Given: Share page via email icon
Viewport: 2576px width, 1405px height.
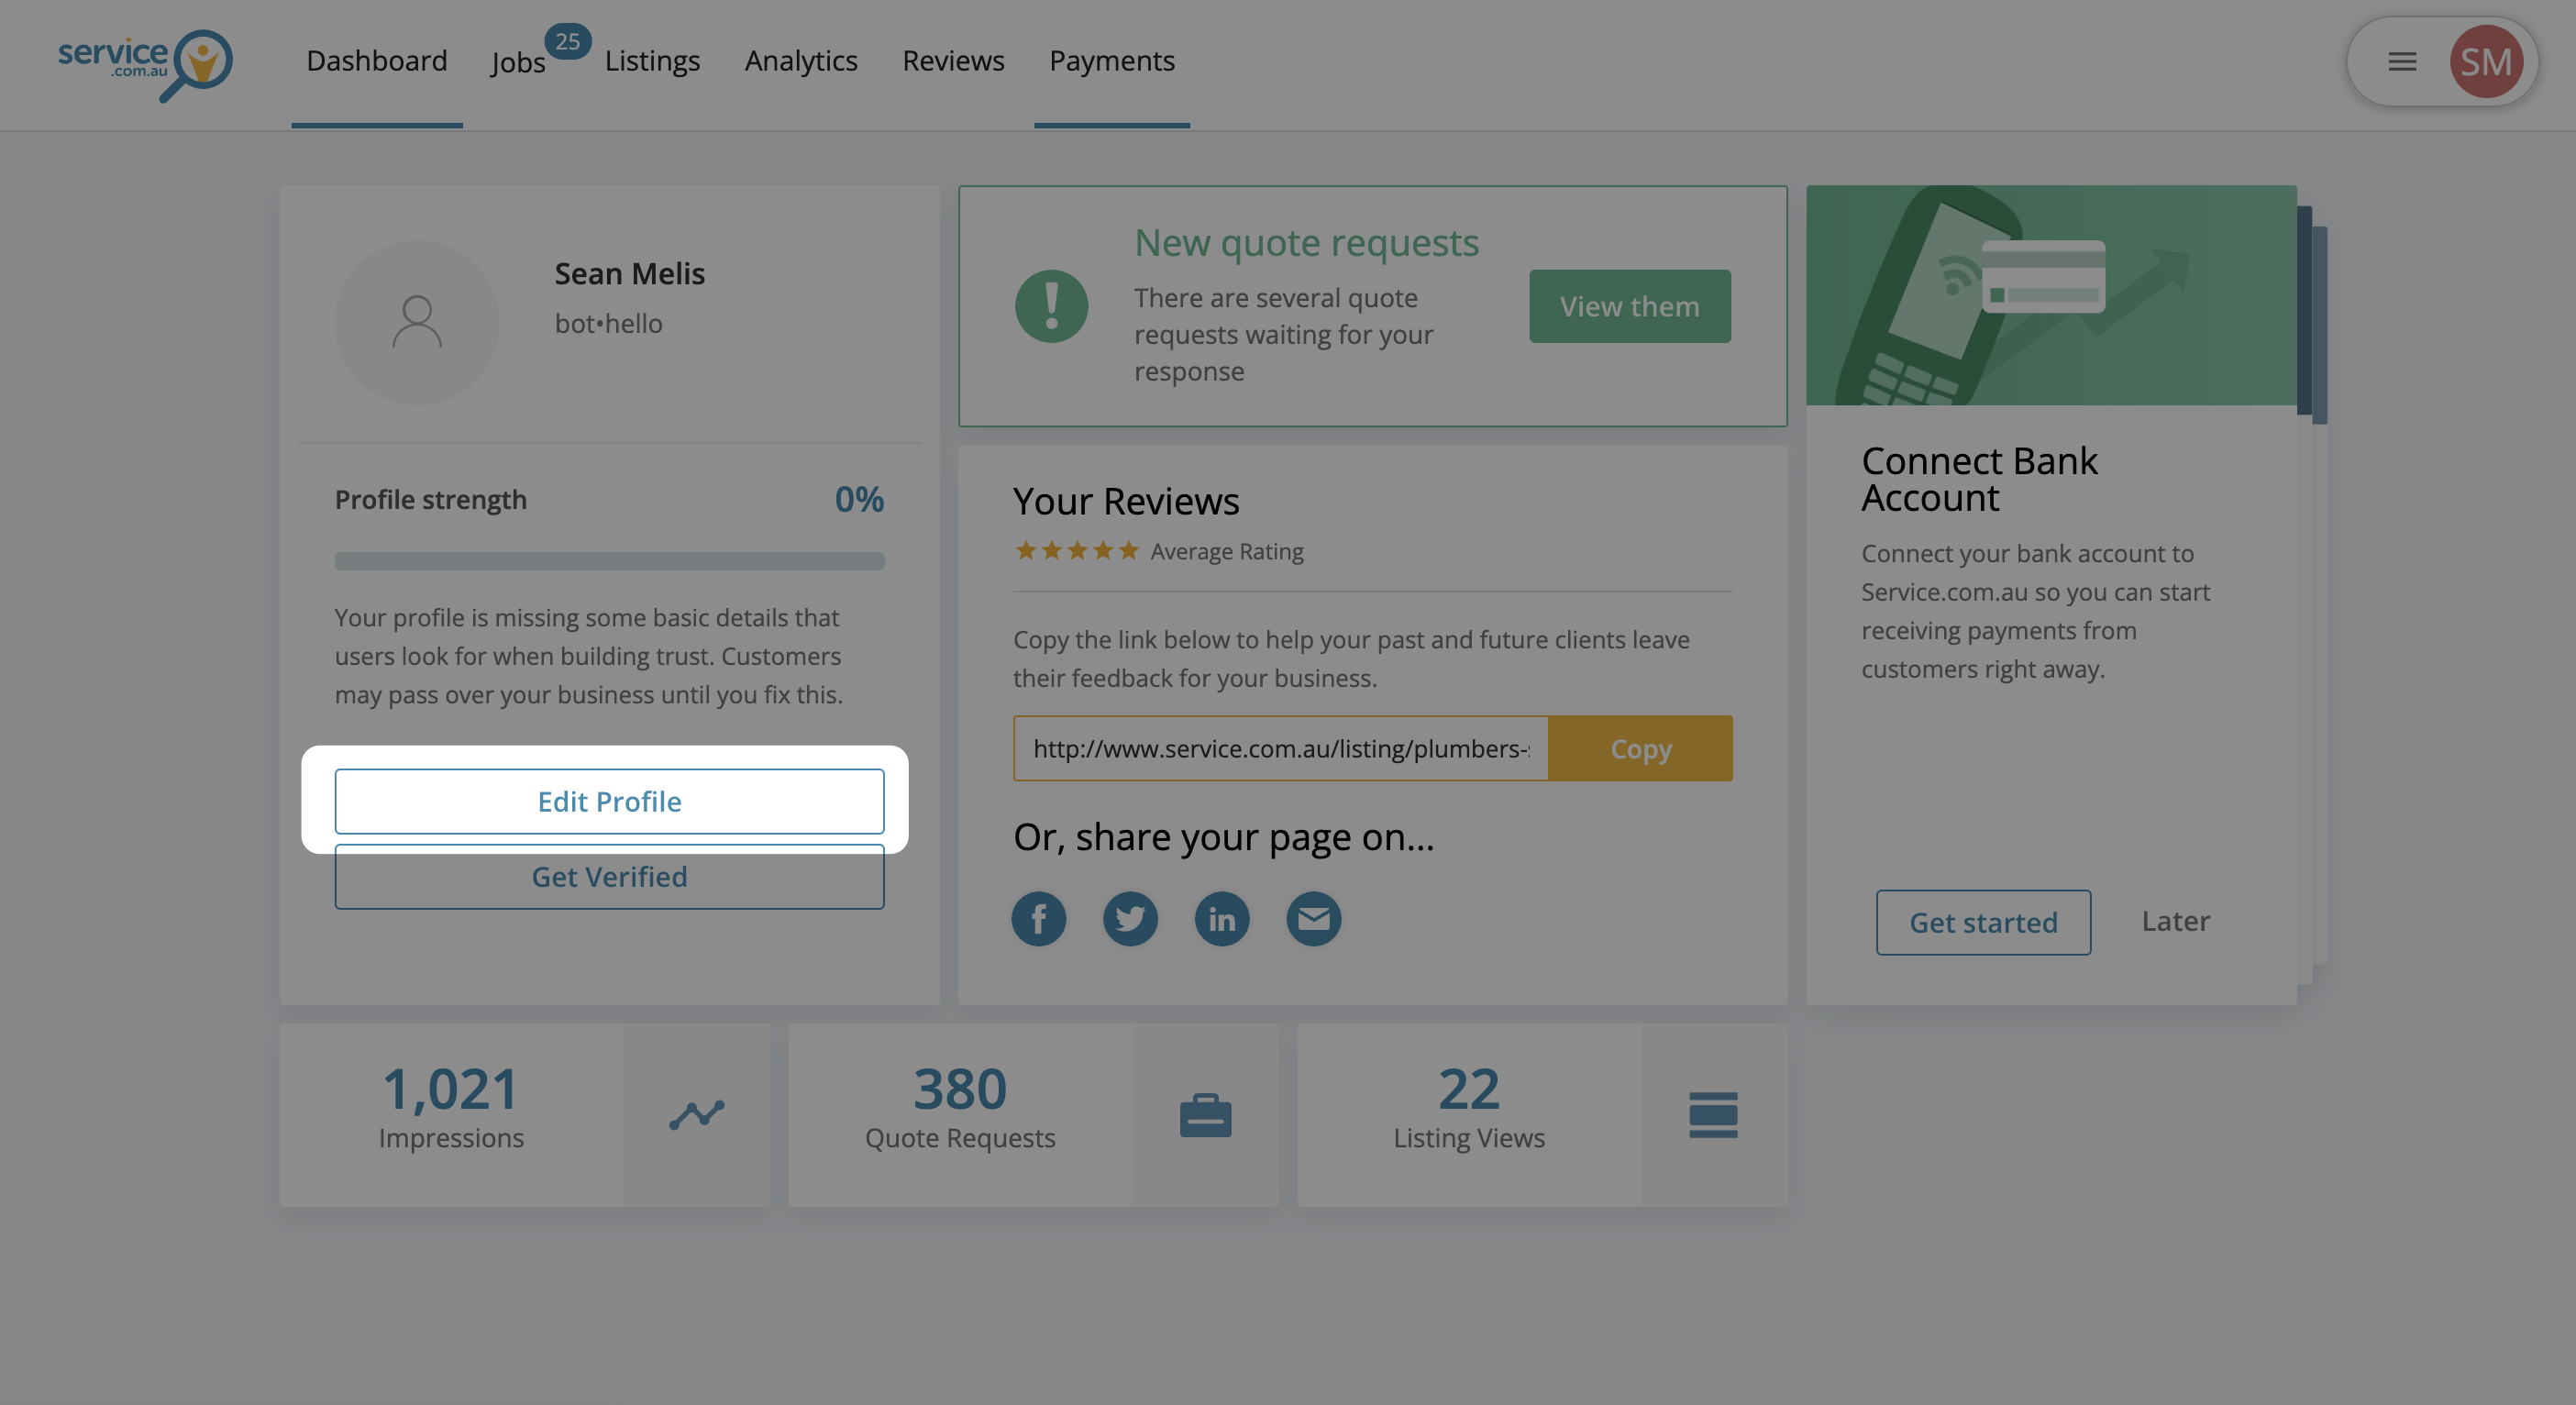Looking at the screenshot, I should tap(1313, 918).
